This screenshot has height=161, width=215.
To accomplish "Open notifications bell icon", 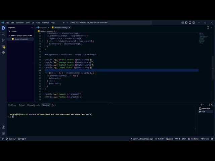I will [212, 139].
